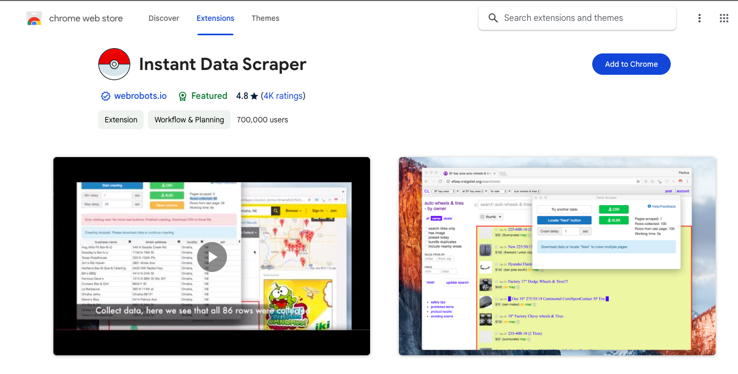Open the Craigslist scraper screenshot thumbnail

pos(557,256)
